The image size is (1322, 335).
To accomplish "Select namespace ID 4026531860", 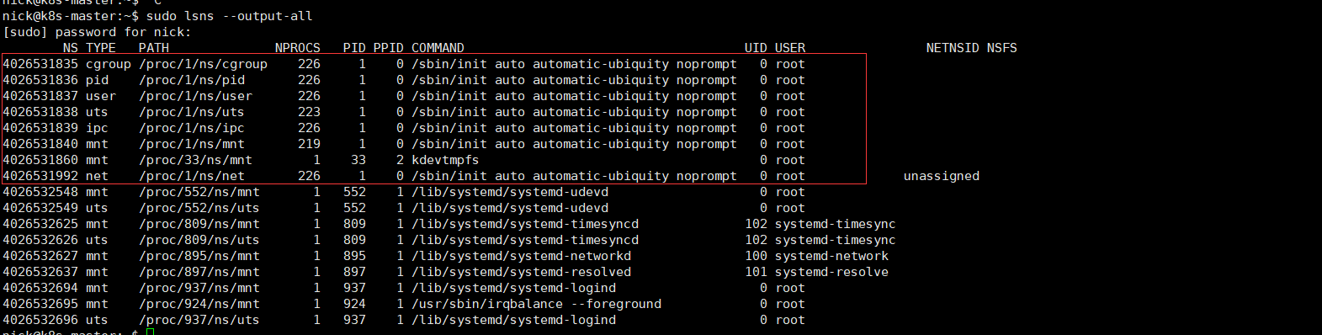I will click(40, 160).
